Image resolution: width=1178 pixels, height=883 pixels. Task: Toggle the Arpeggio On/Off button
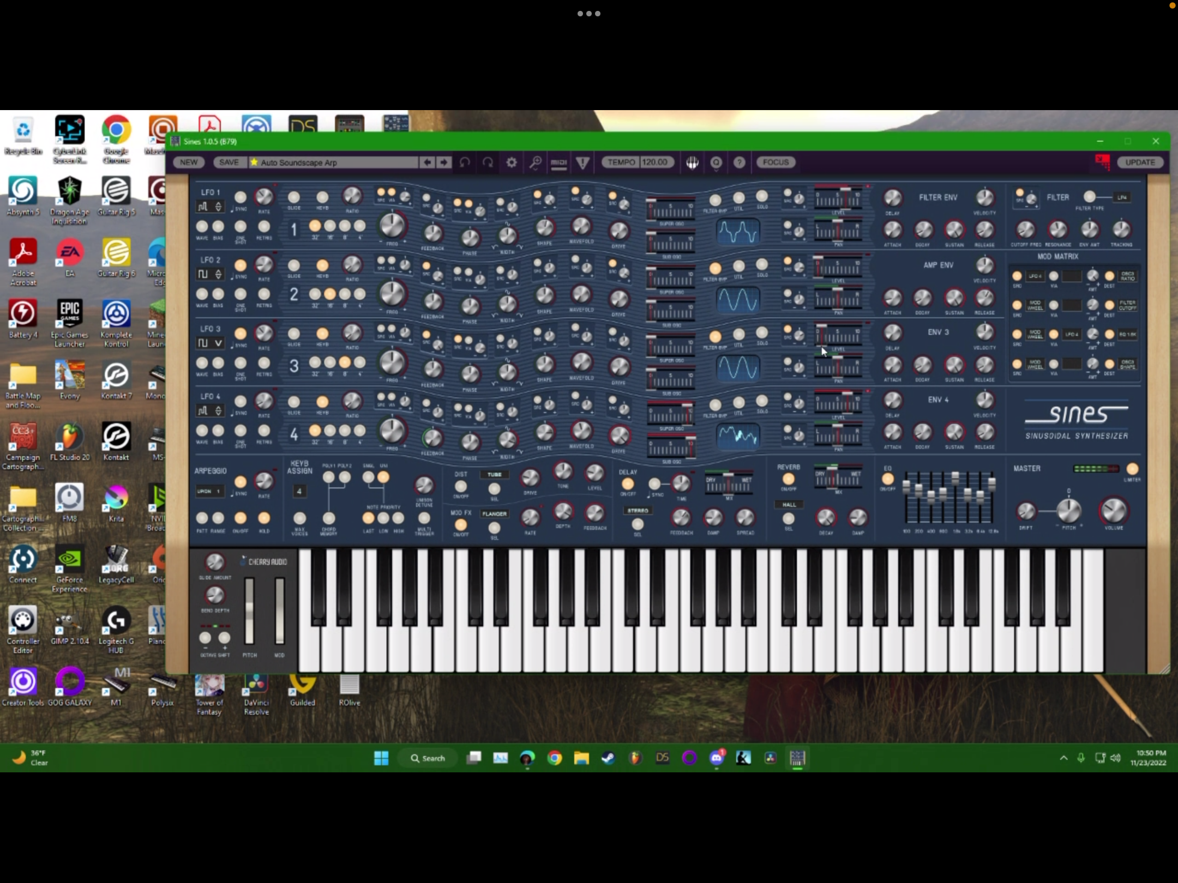click(240, 518)
